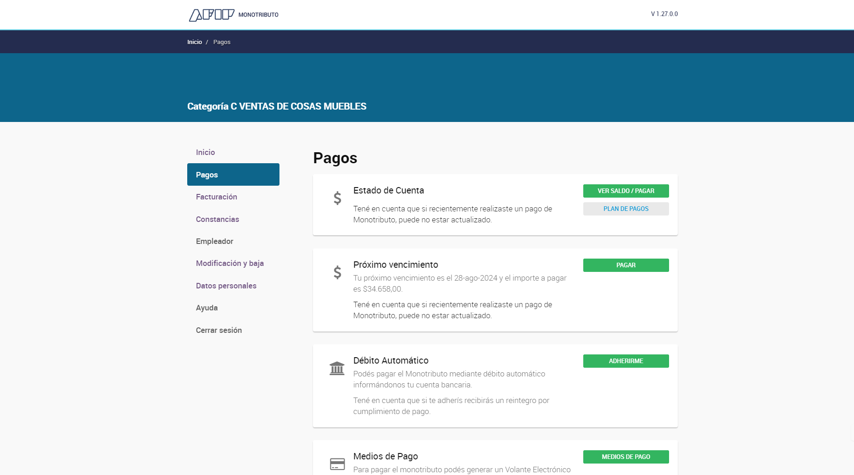
Task: Click the text with due date 28-ago-2024
Action: (x=460, y=283)
